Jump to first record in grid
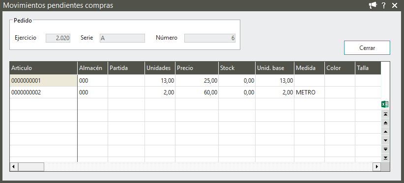Viewport: 404px width, 183px height. coord(385,114)
